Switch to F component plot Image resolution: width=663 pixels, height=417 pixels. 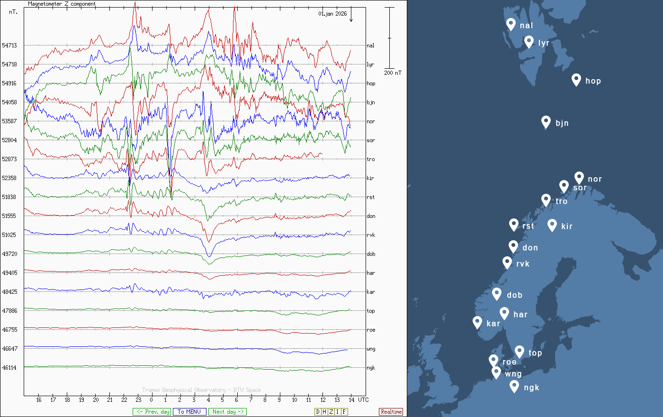tap(344, 412)
